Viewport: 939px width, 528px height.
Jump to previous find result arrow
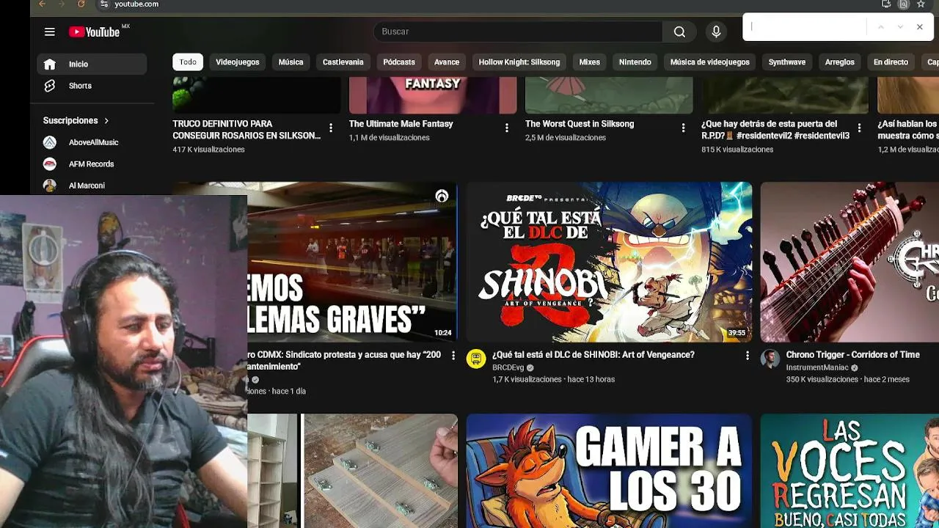click(x=880, y=27)
